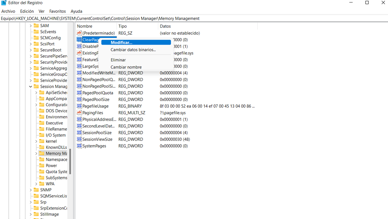388x219 pixels.
Task: Open the Ver menu
Action: [x=41, y=11]
